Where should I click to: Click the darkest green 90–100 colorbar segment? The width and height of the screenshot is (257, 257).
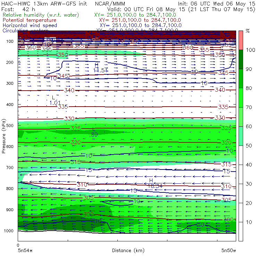pos(241,59)
